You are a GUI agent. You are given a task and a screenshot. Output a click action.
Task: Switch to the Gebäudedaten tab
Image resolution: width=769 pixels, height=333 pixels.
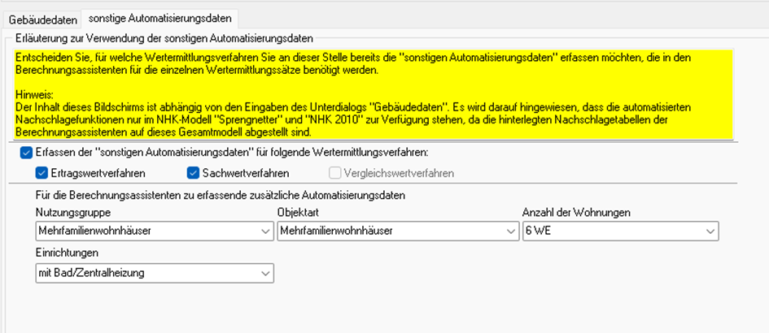43,18
